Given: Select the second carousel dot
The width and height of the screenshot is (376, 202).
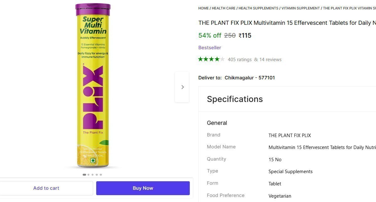Looking at the screenshot, I should tap(88, 175).
